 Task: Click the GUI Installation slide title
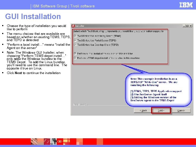point(33,16)
